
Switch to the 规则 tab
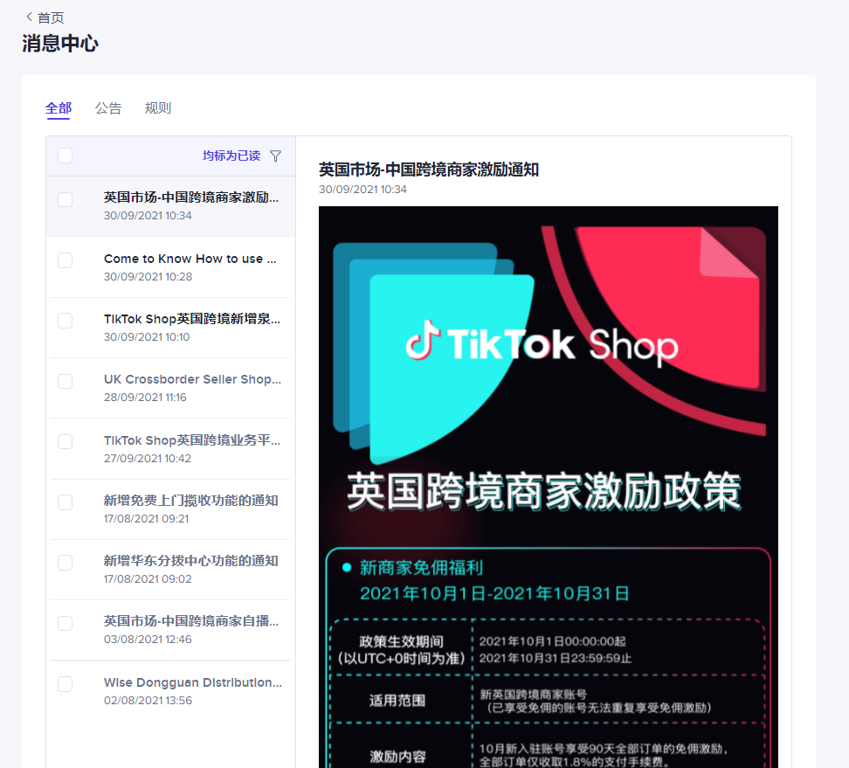click(157, 108)
